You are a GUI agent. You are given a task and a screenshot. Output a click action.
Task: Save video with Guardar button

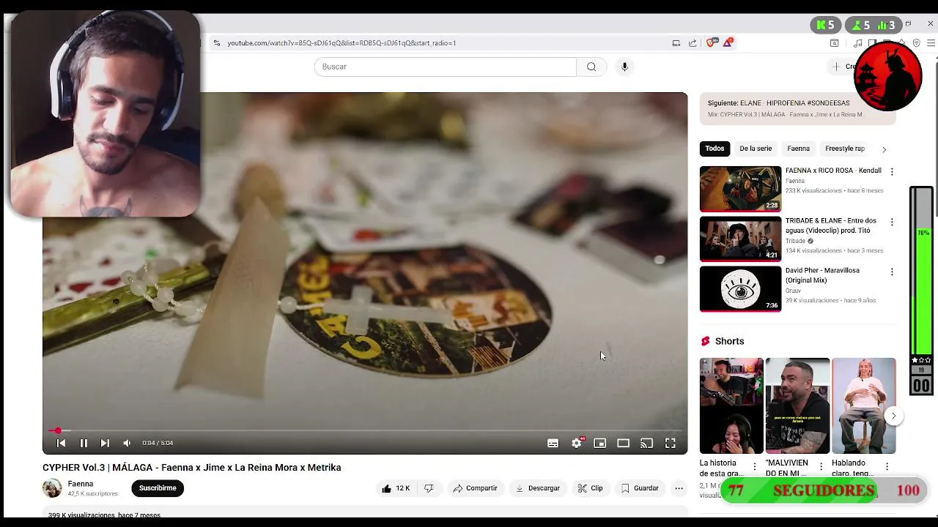click(x=640, y=488)
